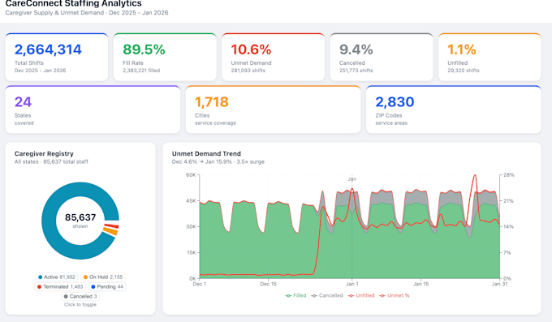
Task: Click the Jan 31 x-axis label
Action: 499,284
